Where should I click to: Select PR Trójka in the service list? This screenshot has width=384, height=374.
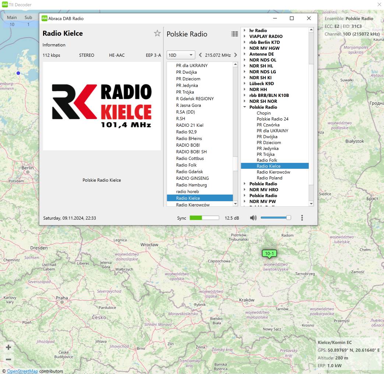(x=185, y=92)
